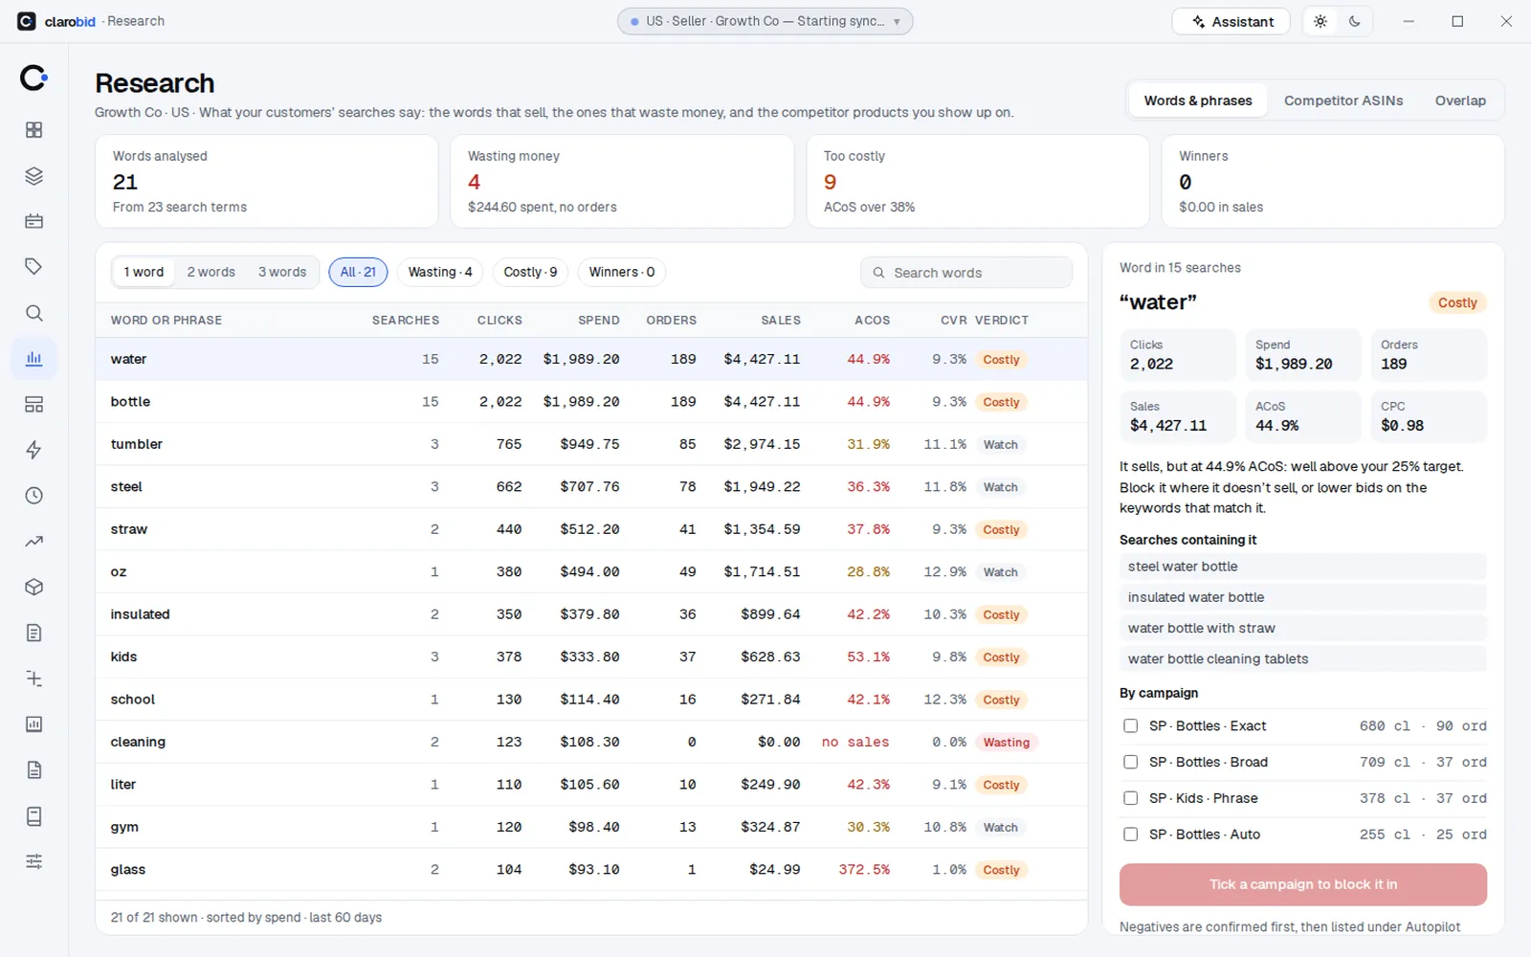Select the 2 words segment option
The width and height of the screenshot is (1531, 957).
click(x=211, y=272)
